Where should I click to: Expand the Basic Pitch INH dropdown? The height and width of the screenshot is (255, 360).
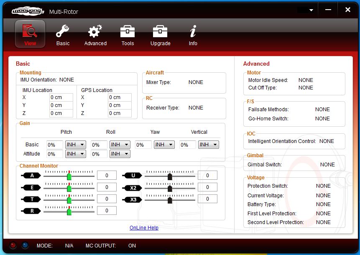(76, 145)
